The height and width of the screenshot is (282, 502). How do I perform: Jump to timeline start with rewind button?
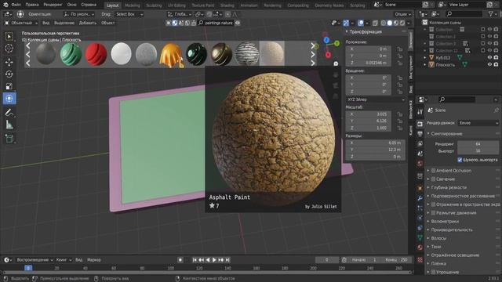point(195,260)
